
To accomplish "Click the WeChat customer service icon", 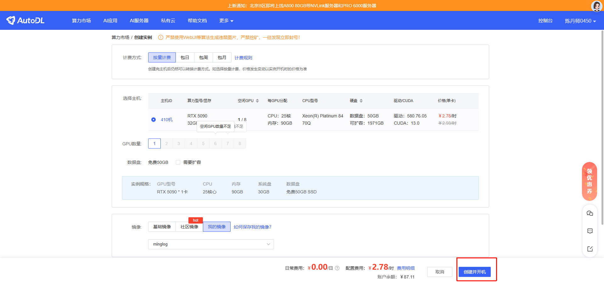I will [x=590, y=213].
